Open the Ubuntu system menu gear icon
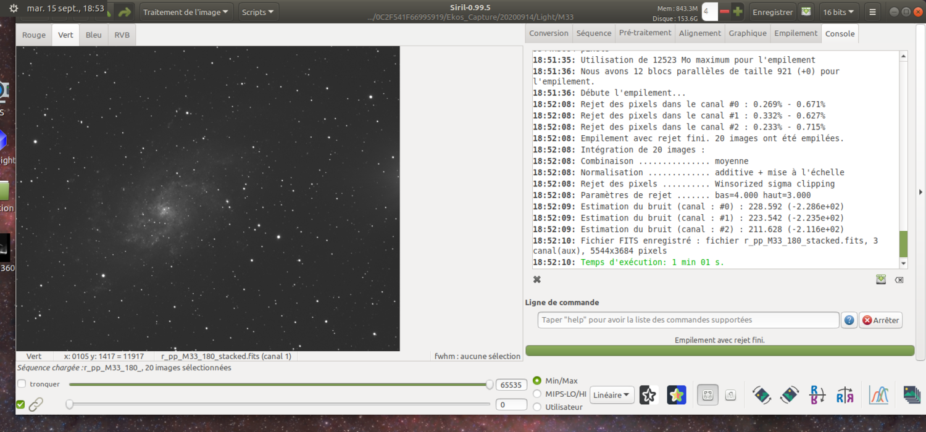The image size is (926, 432). coord(14,9)
